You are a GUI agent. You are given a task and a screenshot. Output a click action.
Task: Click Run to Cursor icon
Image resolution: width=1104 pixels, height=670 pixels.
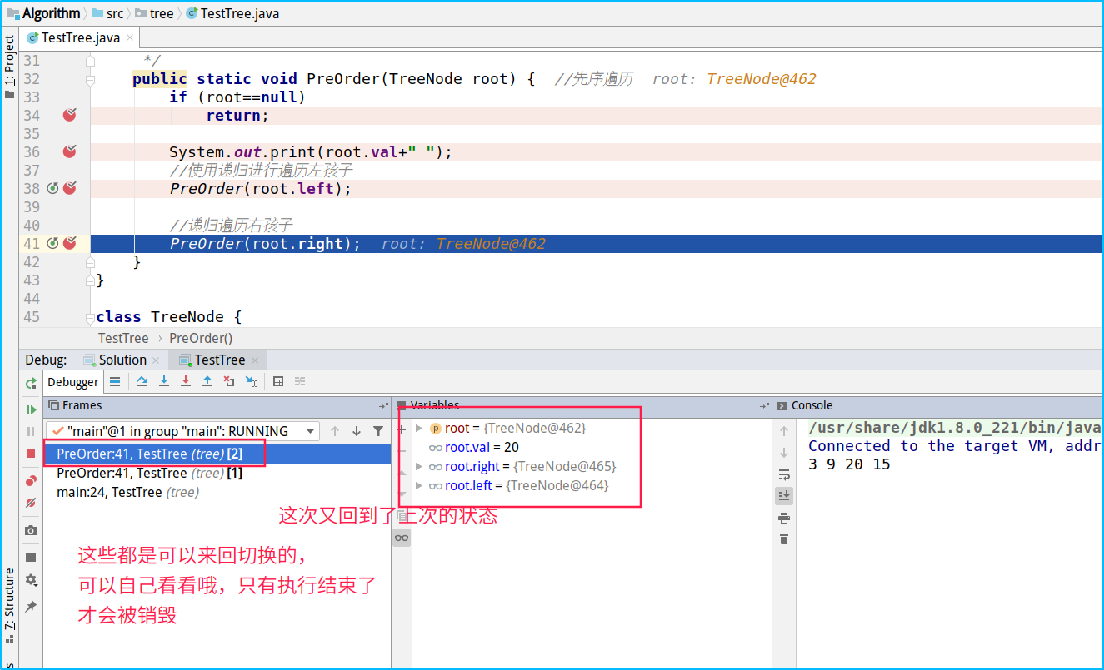coord(251,381)
